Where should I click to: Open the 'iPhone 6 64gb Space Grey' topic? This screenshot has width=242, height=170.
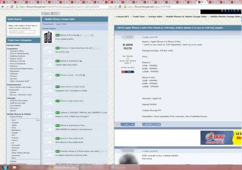click(x=72, y=101)
